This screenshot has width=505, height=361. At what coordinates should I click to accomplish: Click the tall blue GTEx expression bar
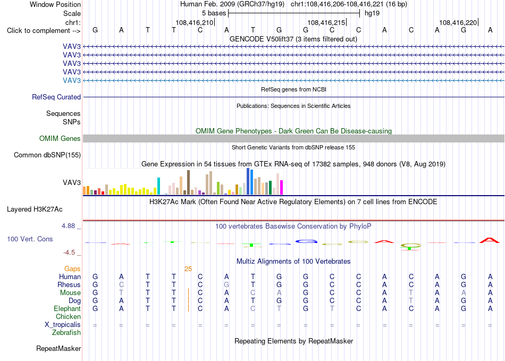tap(248, 181)
